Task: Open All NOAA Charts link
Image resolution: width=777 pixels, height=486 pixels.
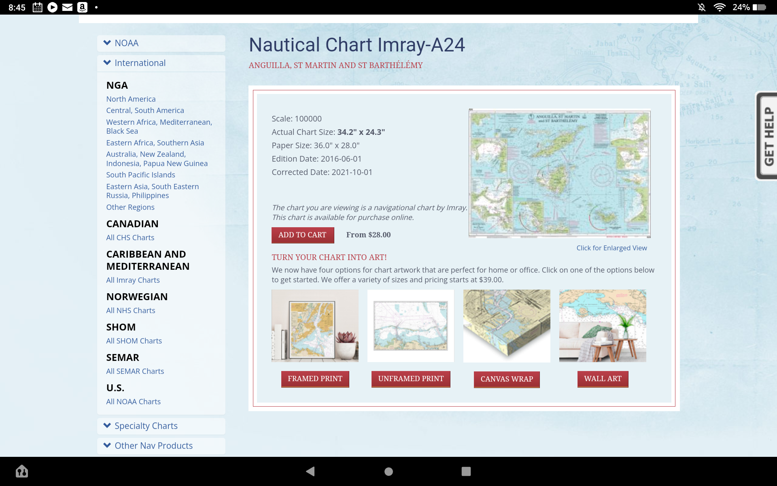Action: coord(133,401)
